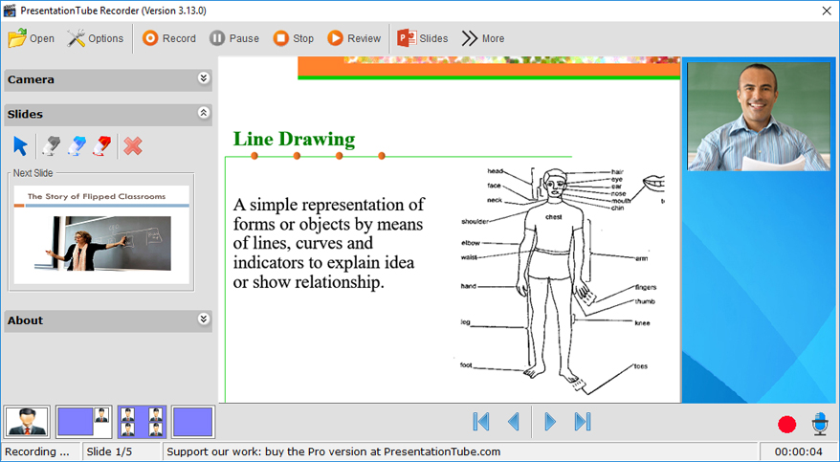840x462 pixels.
Task: Clear drawings with the red X
Action: (x=133, y=145)
